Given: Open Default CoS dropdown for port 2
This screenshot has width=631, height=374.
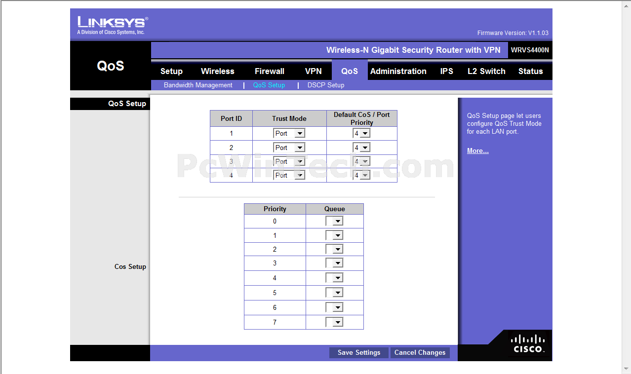Looking at the screenshot, I should (361, 148).
